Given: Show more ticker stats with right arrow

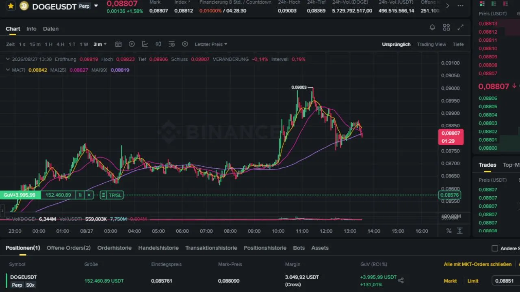Looking at the screenshot, I should (448, 6).
